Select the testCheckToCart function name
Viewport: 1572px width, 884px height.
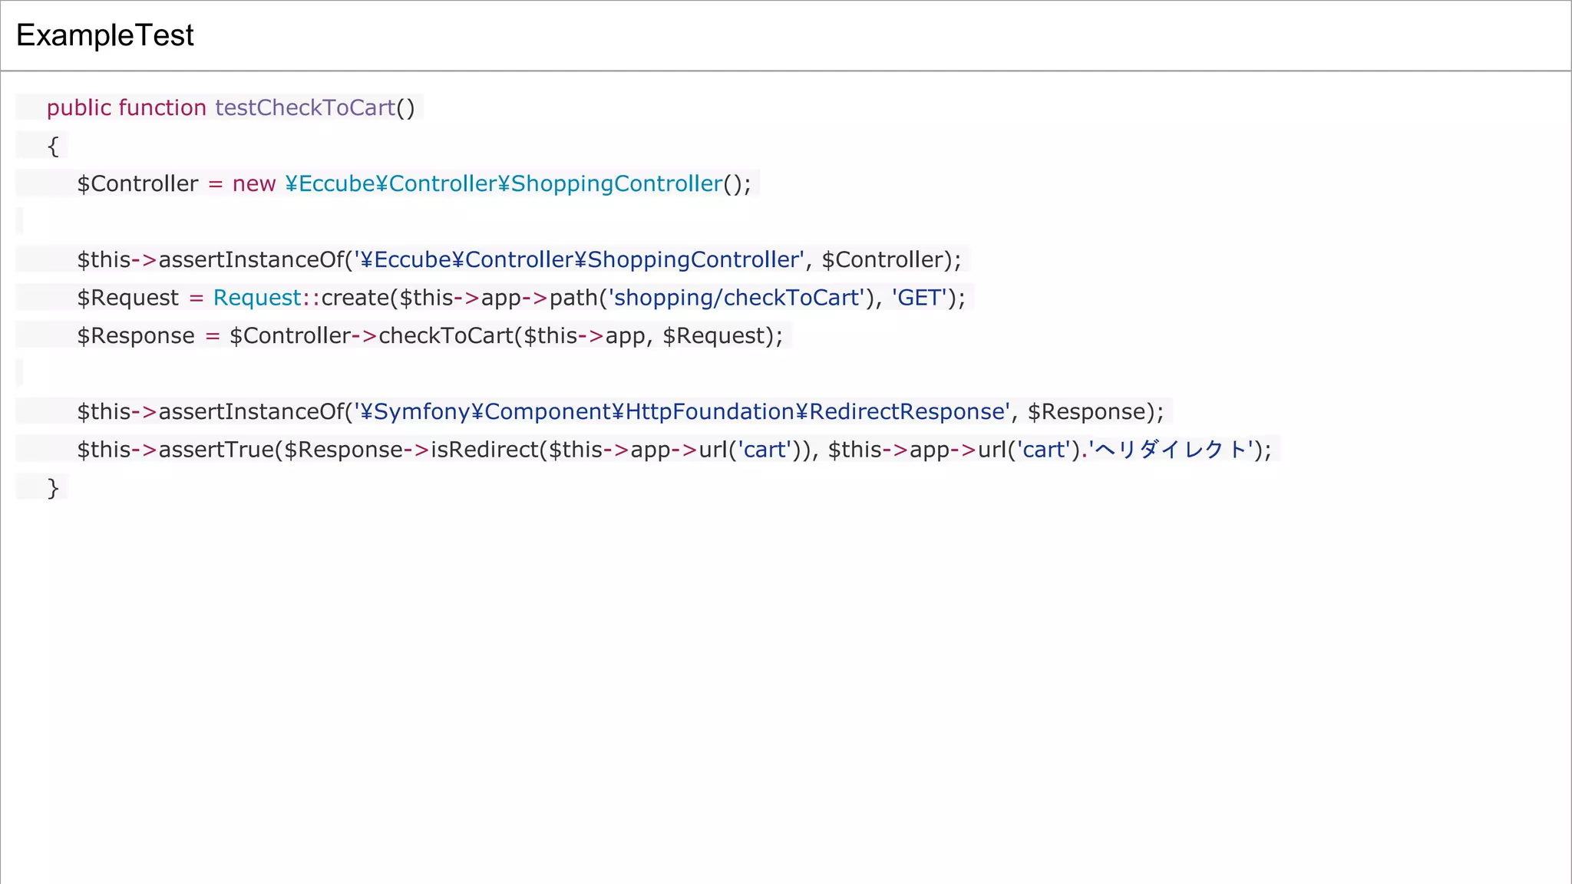coord(305,107)
